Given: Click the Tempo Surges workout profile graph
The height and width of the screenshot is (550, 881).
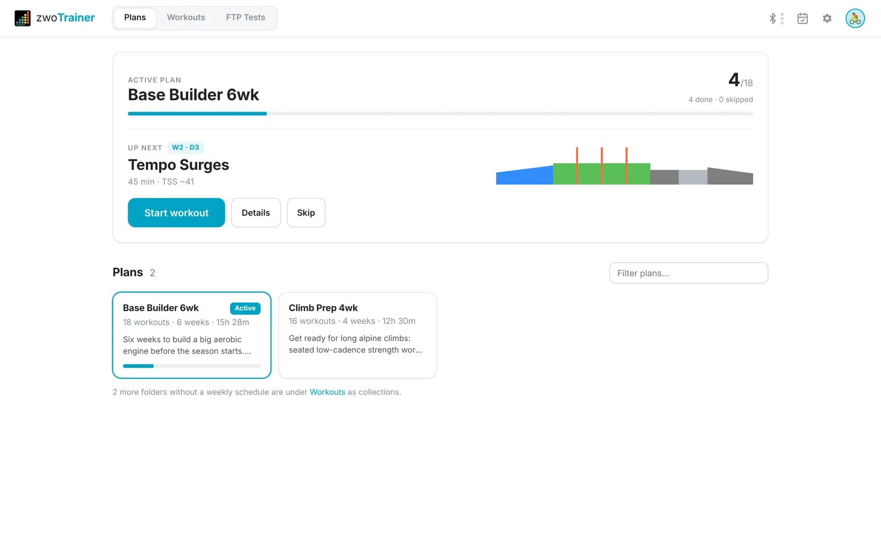Looking at the screenshot, I should click(x=624, y=166).
